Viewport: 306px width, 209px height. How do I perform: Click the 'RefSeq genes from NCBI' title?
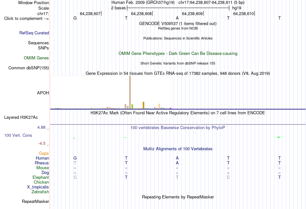pyautogui.click(x=178, y=28)
